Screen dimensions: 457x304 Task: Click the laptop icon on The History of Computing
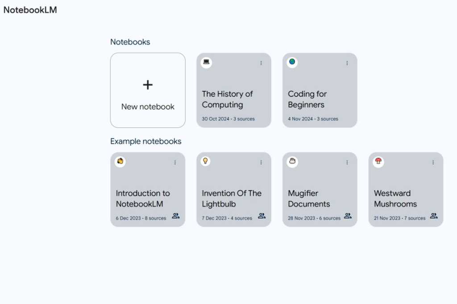tap(206, 62)
